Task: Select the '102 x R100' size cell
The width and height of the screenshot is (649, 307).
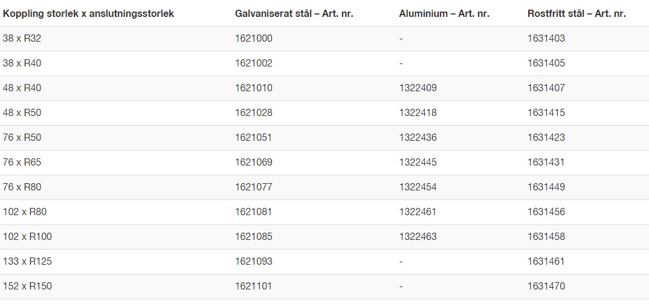Action: point(27,237)
